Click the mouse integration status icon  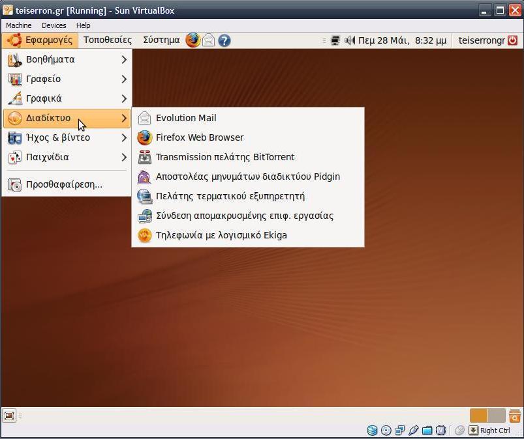click(460, 431)
